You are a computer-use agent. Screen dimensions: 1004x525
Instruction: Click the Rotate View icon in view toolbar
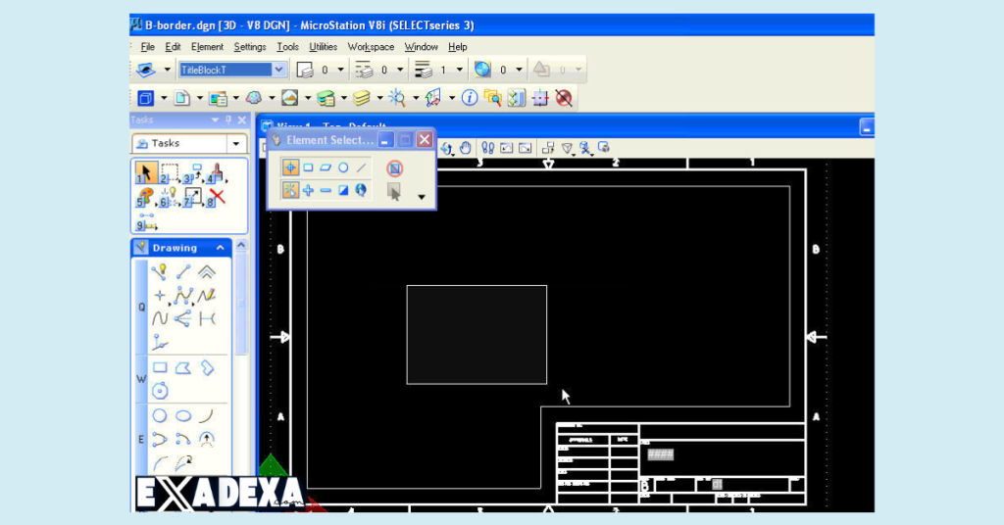pyautogui.click(x=447, y=148)
